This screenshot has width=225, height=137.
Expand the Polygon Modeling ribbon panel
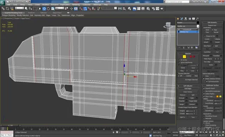pos(9,15)
